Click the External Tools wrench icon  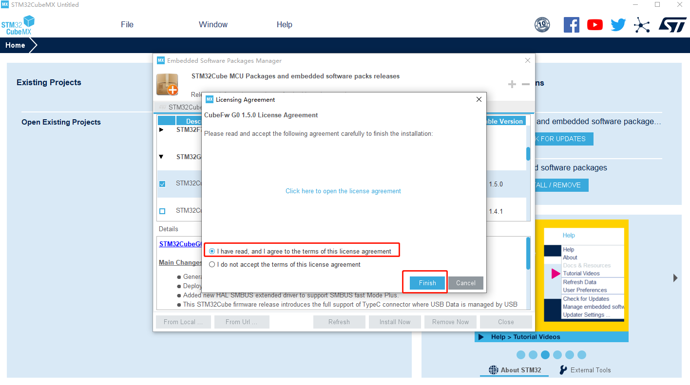(x=563, y=370)
